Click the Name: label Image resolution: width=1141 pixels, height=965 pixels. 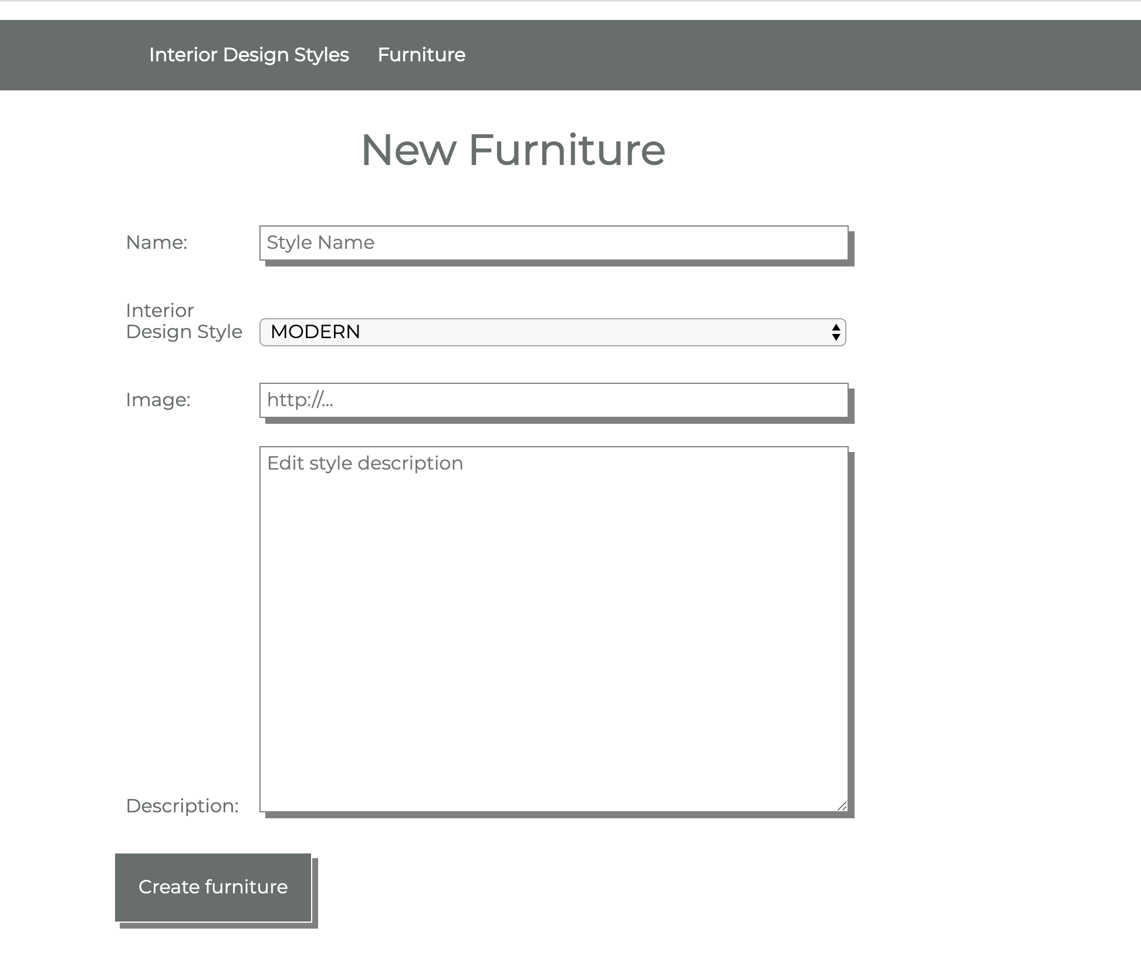[156, 242]
